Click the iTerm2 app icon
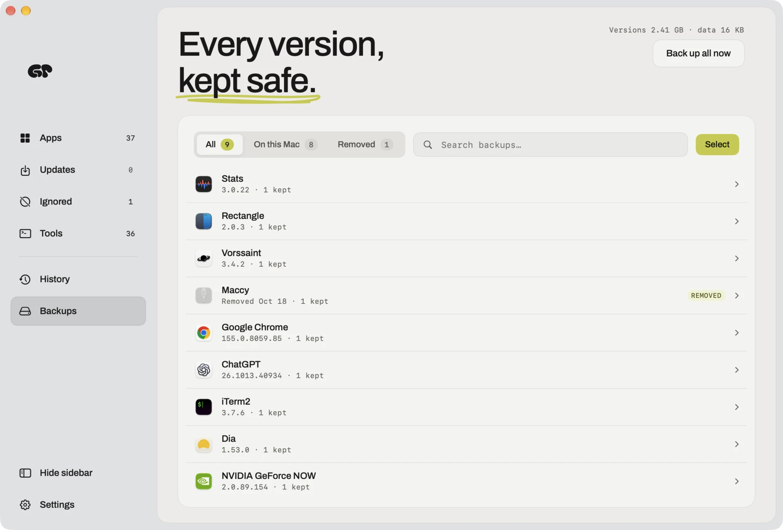The height and width of the screenshot is (530, 783). tap(204, 407)
